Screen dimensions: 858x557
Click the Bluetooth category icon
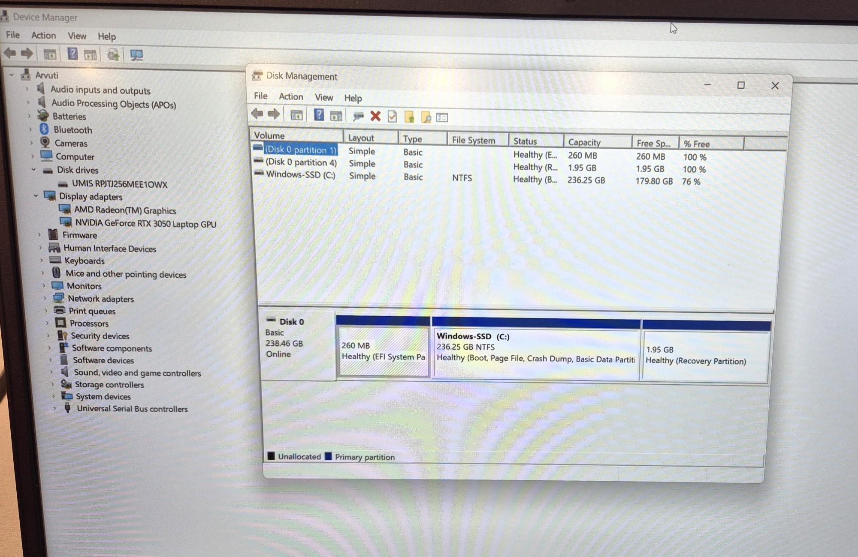(44, 129)
